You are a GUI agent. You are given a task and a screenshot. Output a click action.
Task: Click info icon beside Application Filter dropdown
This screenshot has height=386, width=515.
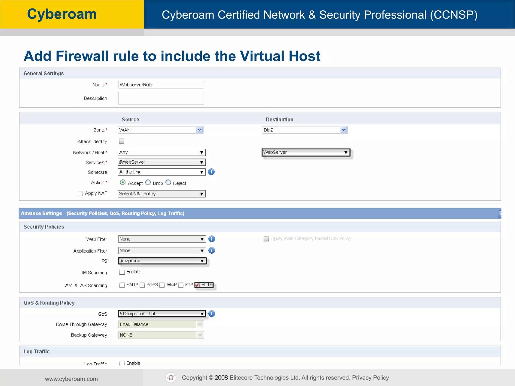click(212, 250)
